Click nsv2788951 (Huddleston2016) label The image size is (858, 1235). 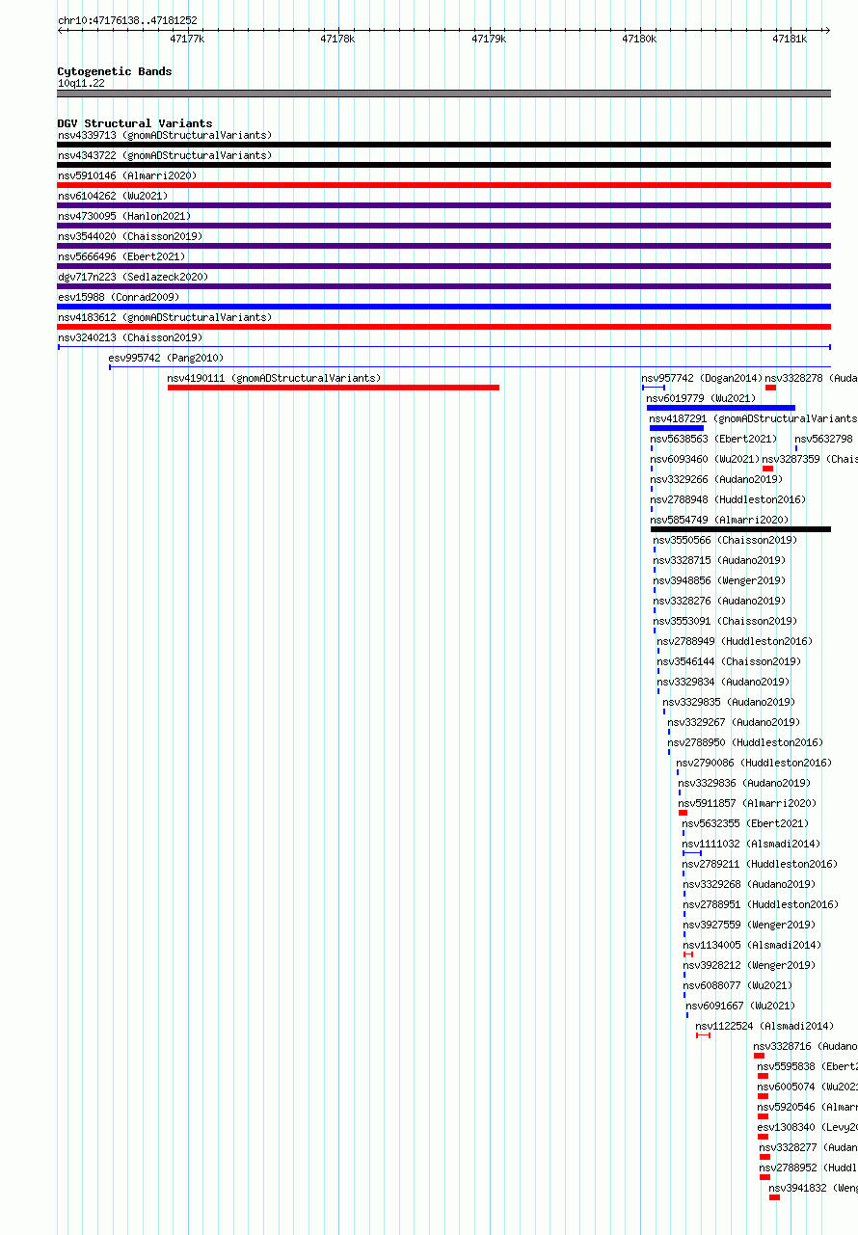tap(761, 904)
